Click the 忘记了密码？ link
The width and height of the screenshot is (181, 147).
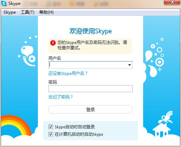point(61,97)
